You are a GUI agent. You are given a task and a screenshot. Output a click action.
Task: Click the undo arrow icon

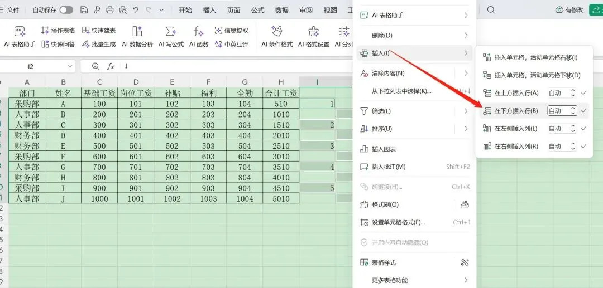coord(135,11)
